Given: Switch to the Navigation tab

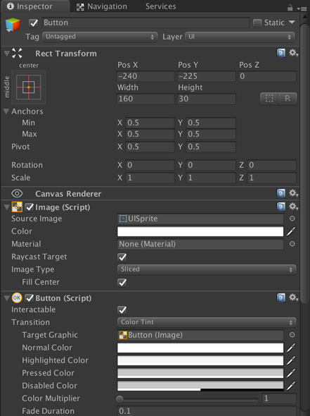Looking at the screenshot, I should [102, 6].
